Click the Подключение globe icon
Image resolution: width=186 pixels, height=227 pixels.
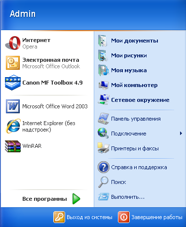click(103, 133)
